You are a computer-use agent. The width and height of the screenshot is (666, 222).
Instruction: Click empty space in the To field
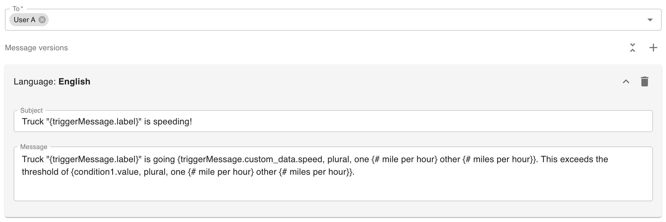coord(328,20)
